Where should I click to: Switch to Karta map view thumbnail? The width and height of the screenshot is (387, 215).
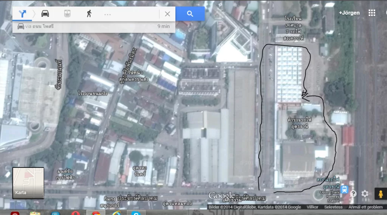28,183
